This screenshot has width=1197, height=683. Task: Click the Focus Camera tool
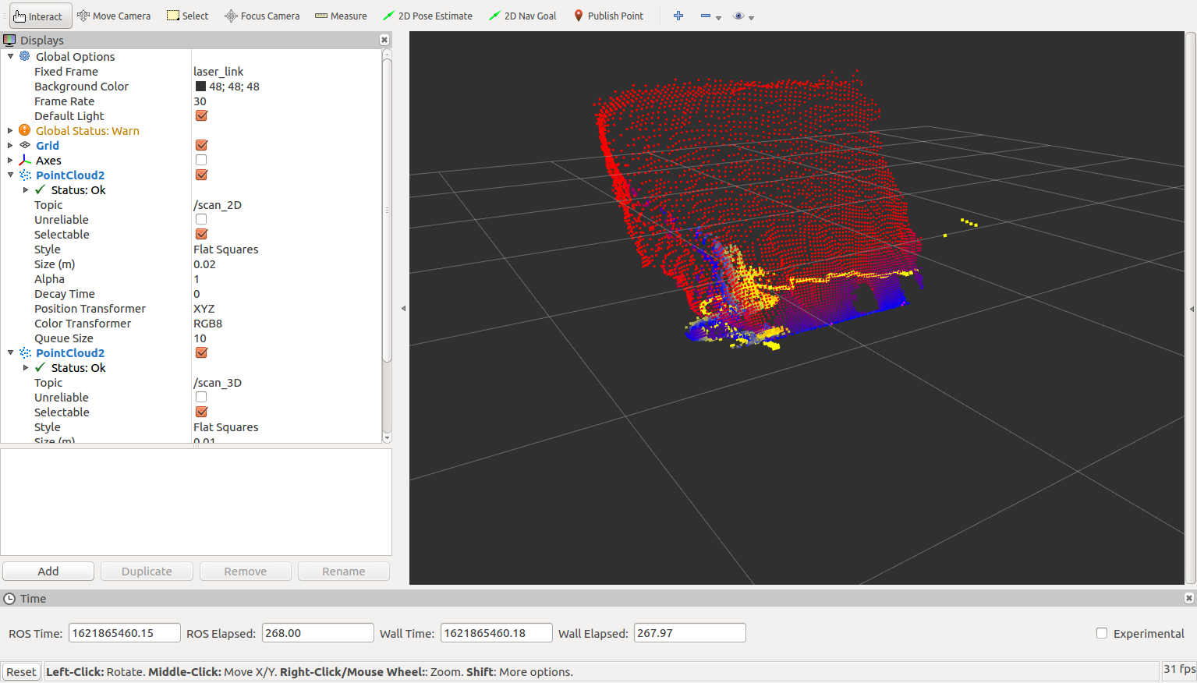[x=262, y=16]
